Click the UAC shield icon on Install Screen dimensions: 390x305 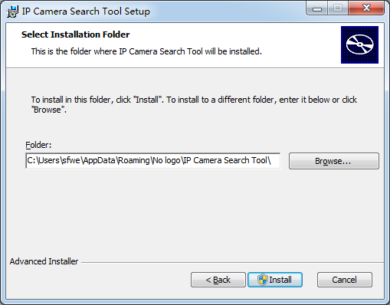point(262,280)
